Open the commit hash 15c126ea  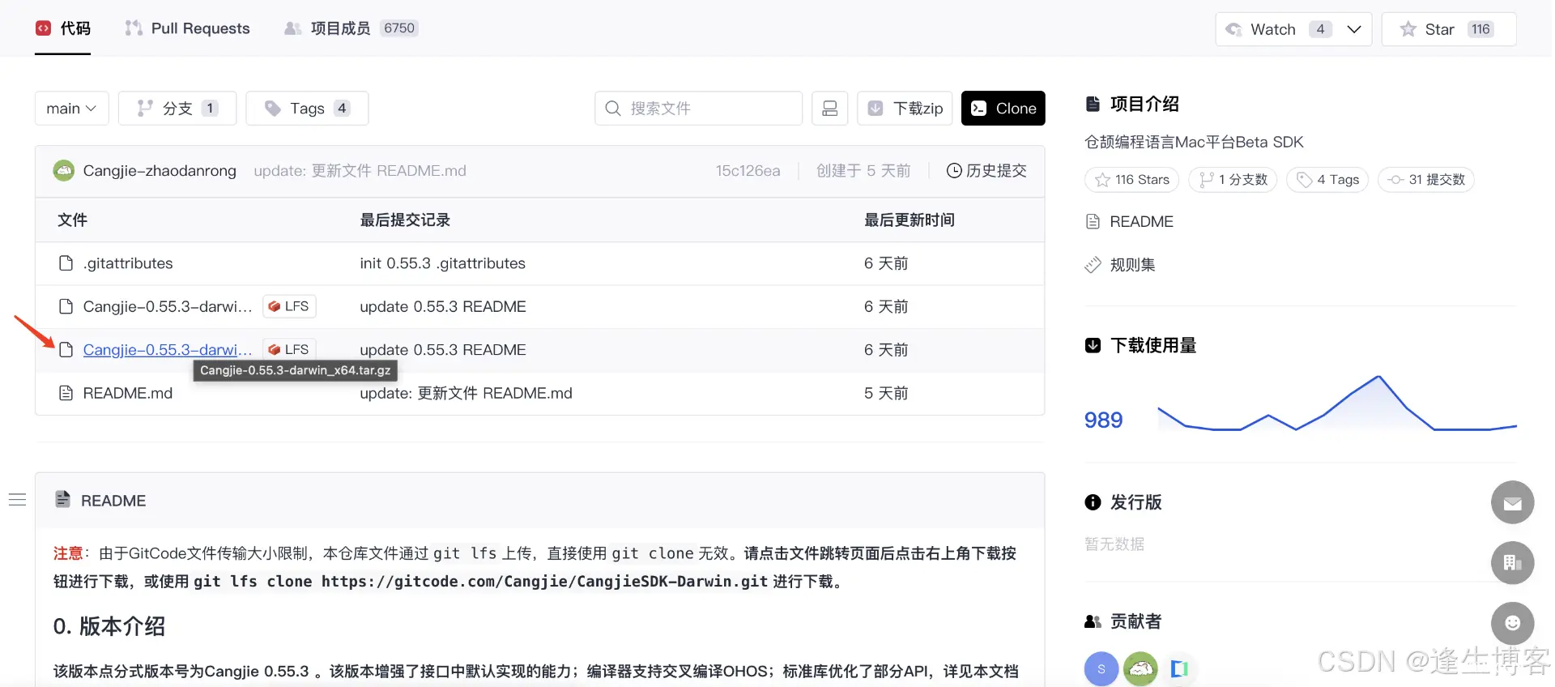[748, 171]
